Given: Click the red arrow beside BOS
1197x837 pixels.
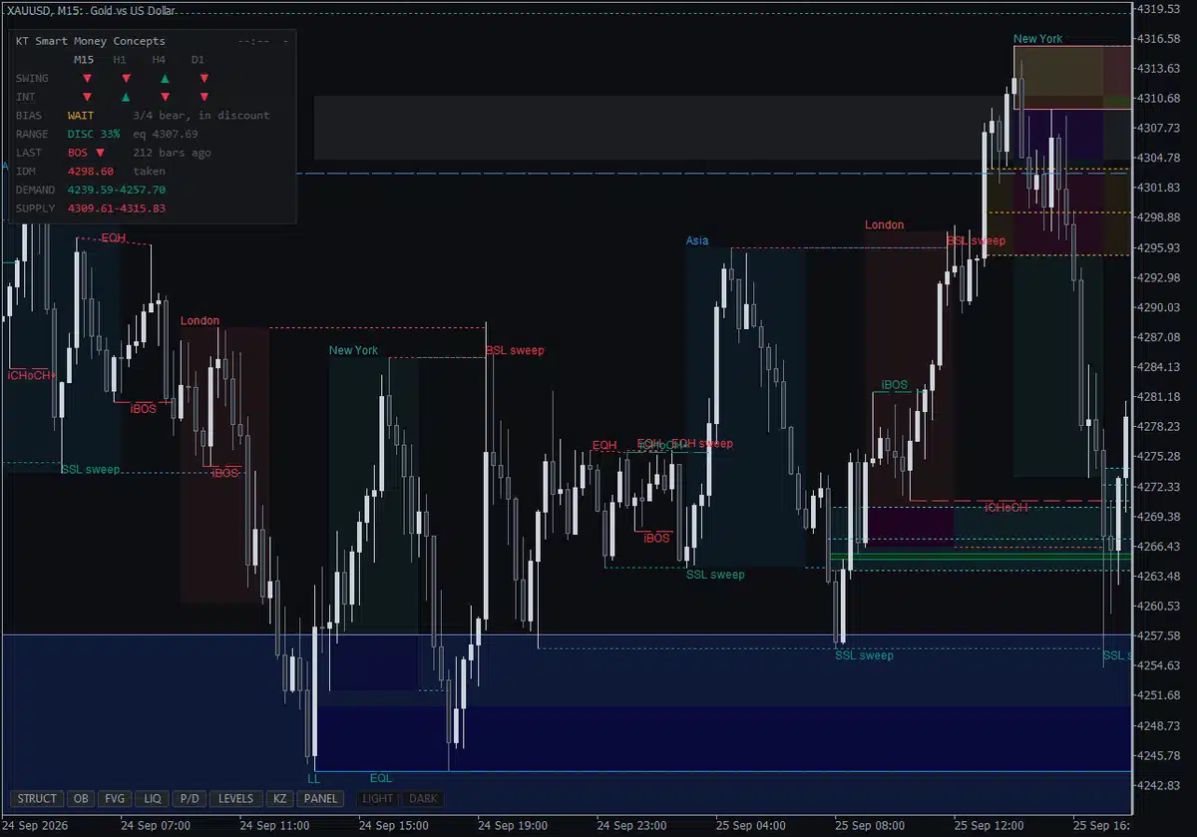Looking at the screenshot, I should pos(100,153).
